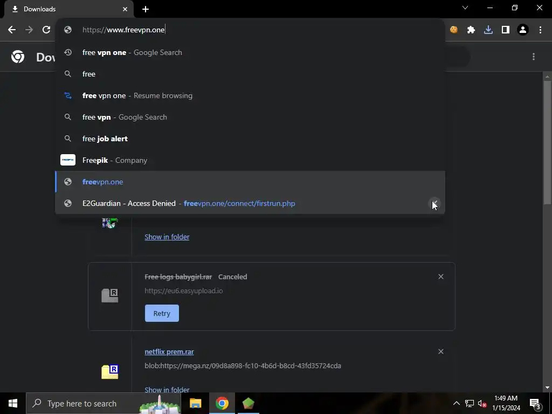Choose 'free vpn - Google Search' suggestion
Viewport: 552px width, 414px height.
pos(250,117)
